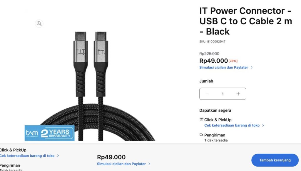This screenshot has height=171, width=301.
Task: Decrease quantity with the minus button
Action: pos(207,94)
